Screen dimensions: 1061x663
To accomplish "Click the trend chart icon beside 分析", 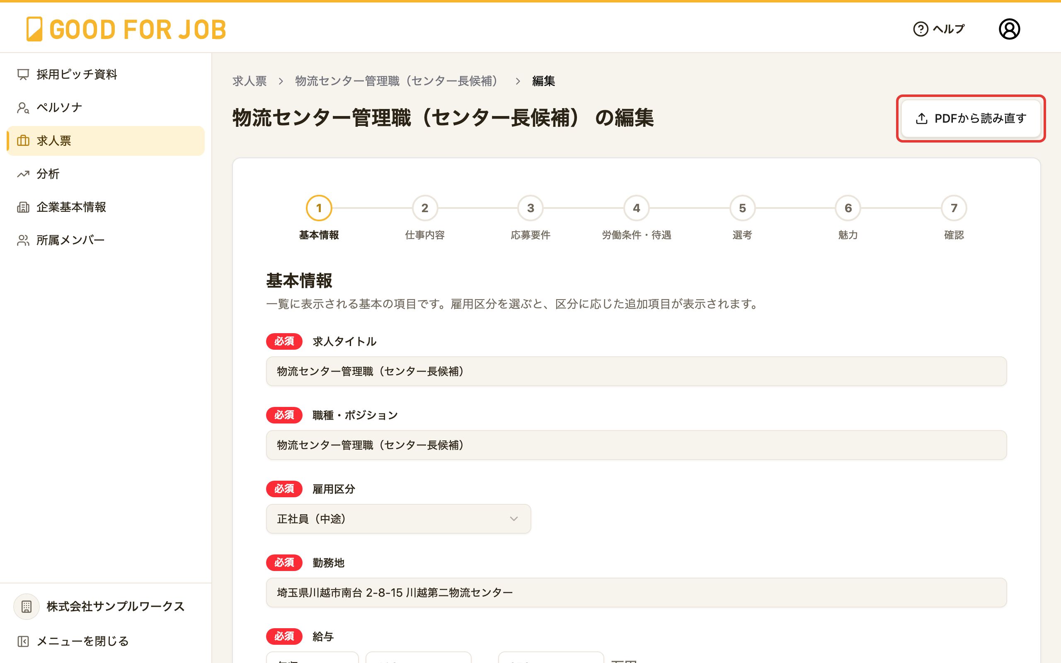I will point(23,174).
